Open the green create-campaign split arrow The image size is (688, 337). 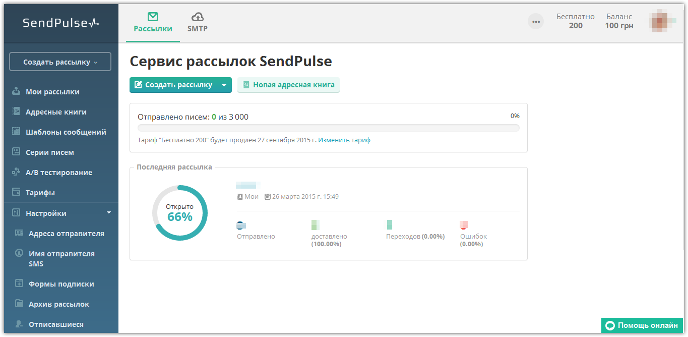click(x=224, y=85)
